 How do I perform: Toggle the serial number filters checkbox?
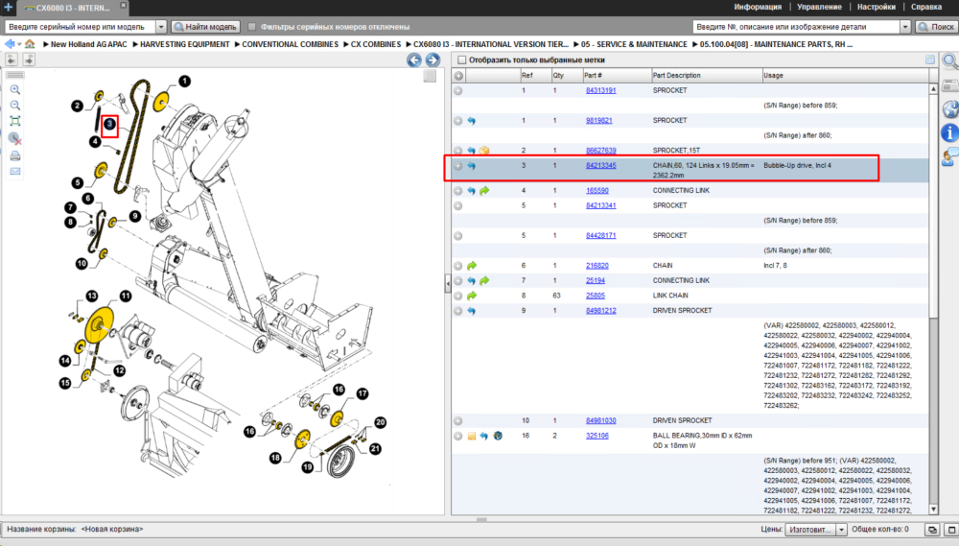(251, 27)
